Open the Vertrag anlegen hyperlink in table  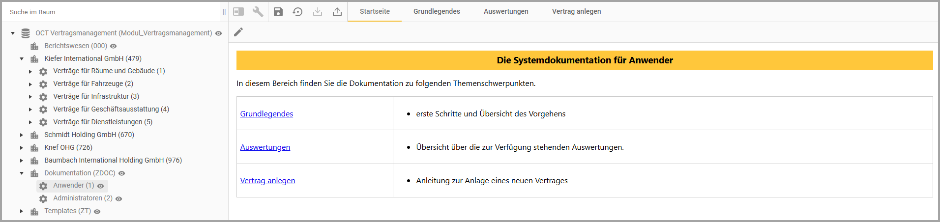pyautogui.click(x=267, y=181)
